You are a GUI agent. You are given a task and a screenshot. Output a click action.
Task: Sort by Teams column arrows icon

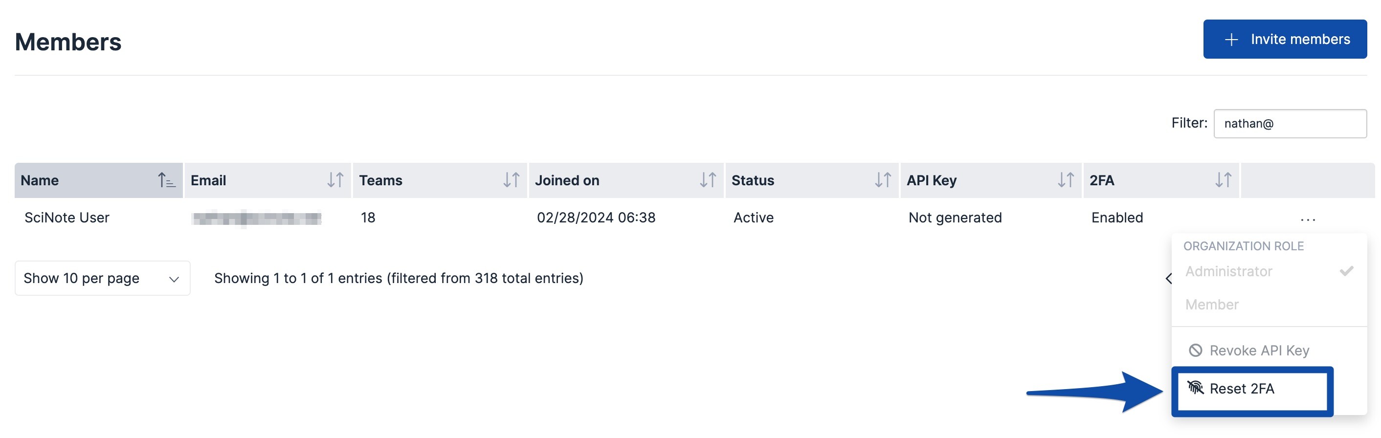[x=511, y=180]
